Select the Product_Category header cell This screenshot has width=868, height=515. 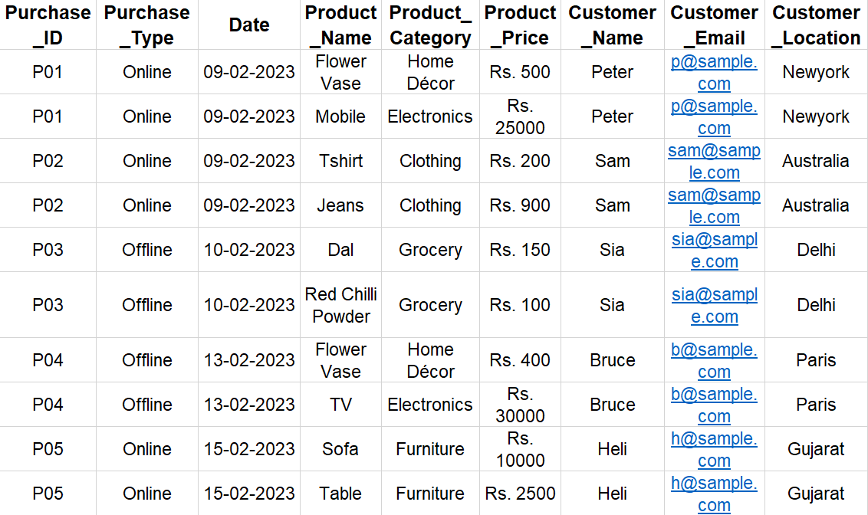tap(430, 25)
